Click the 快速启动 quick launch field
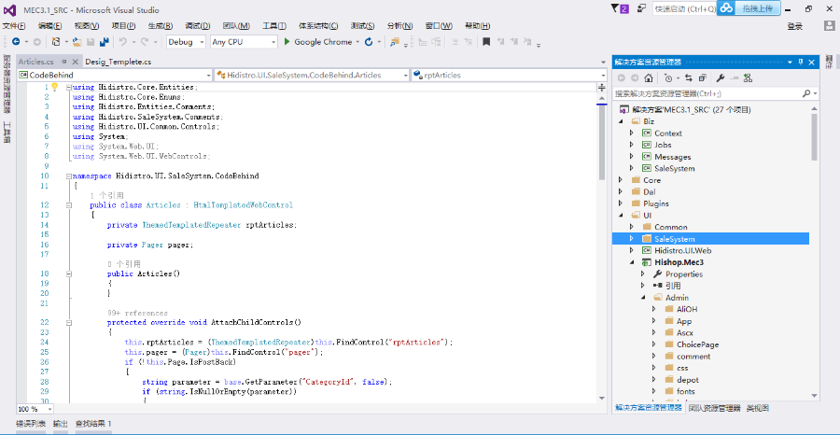840x435 pixels. click(685, 8)
